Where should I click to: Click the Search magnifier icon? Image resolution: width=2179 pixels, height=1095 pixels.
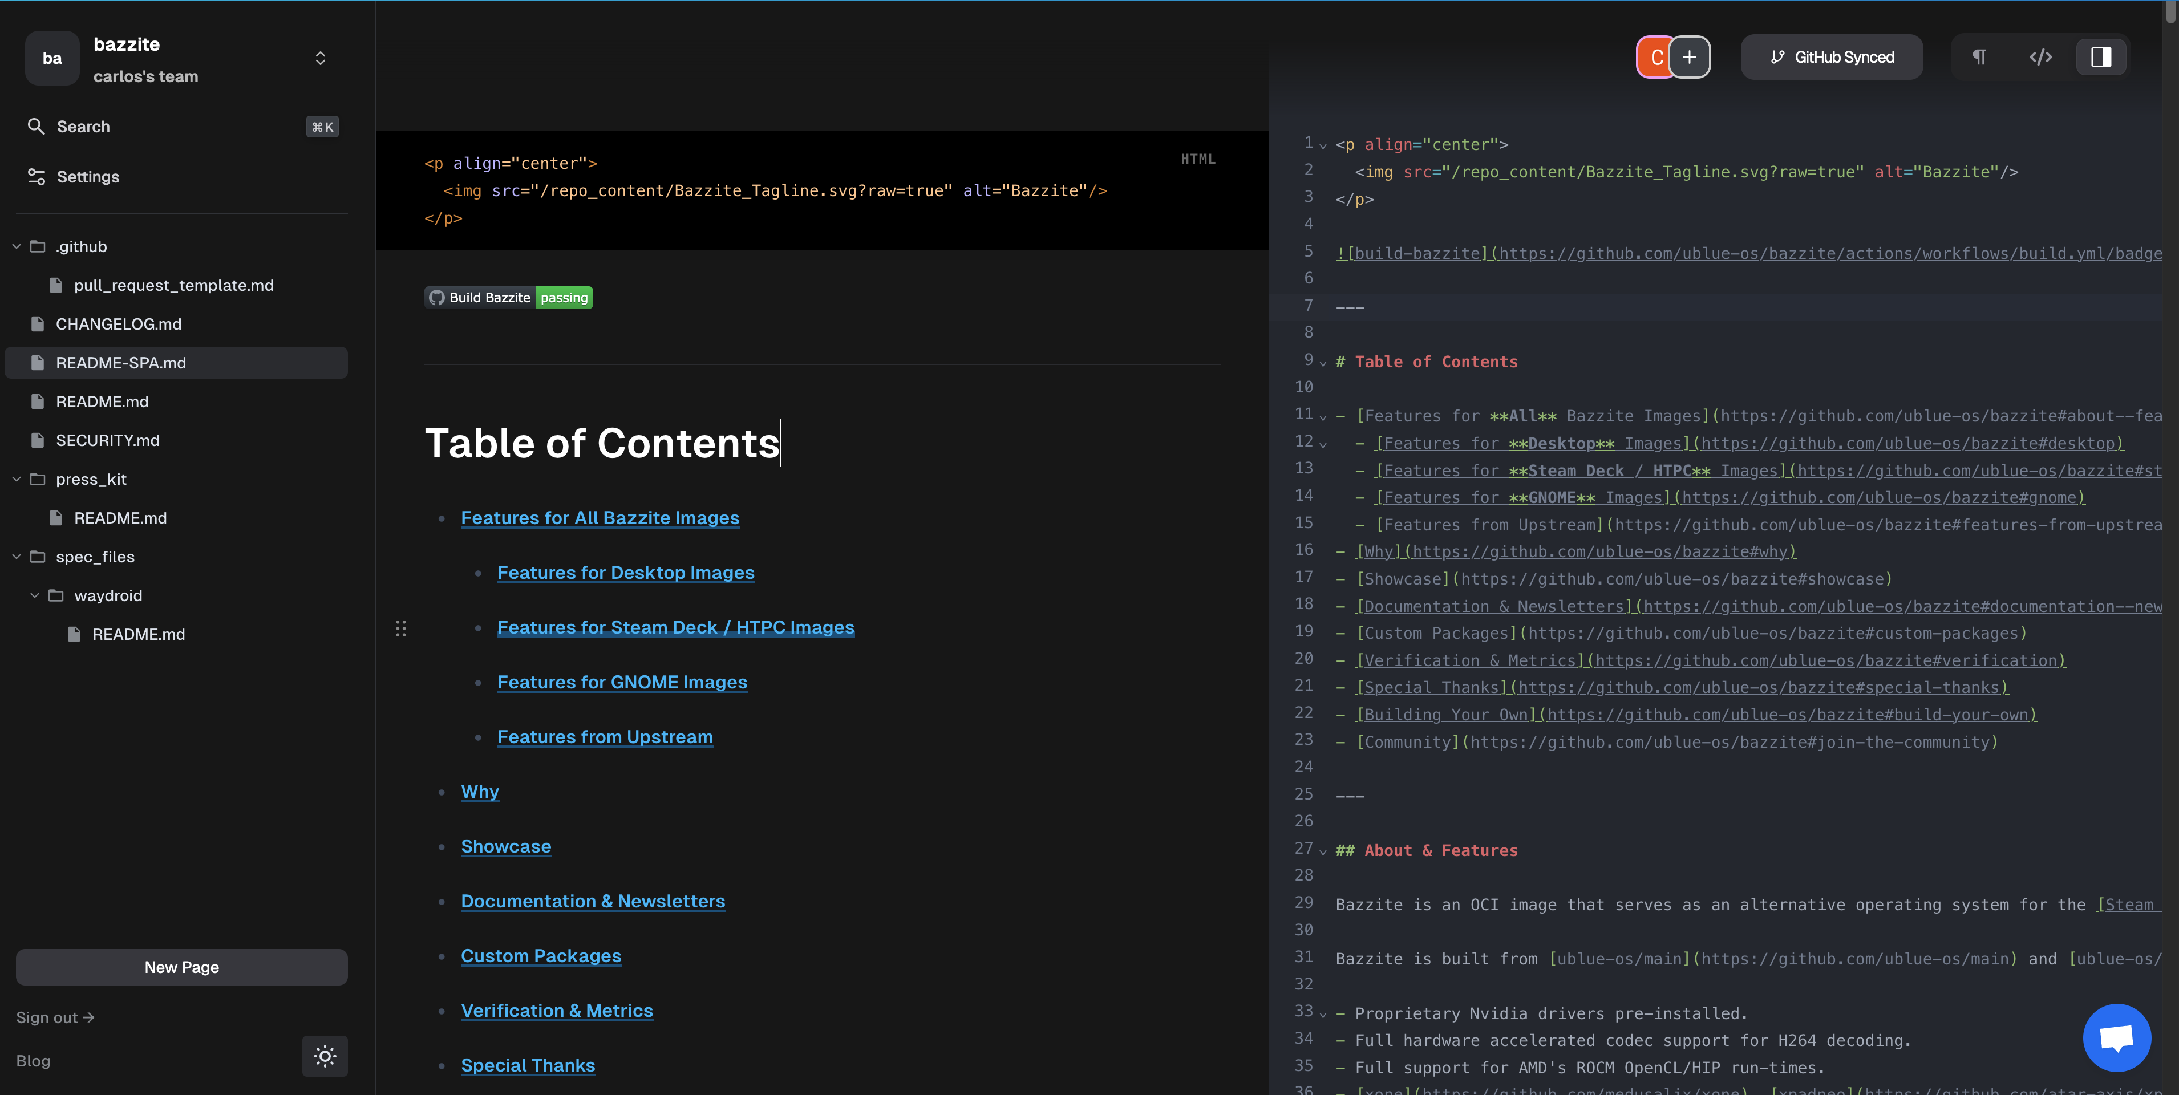point(35,127)
